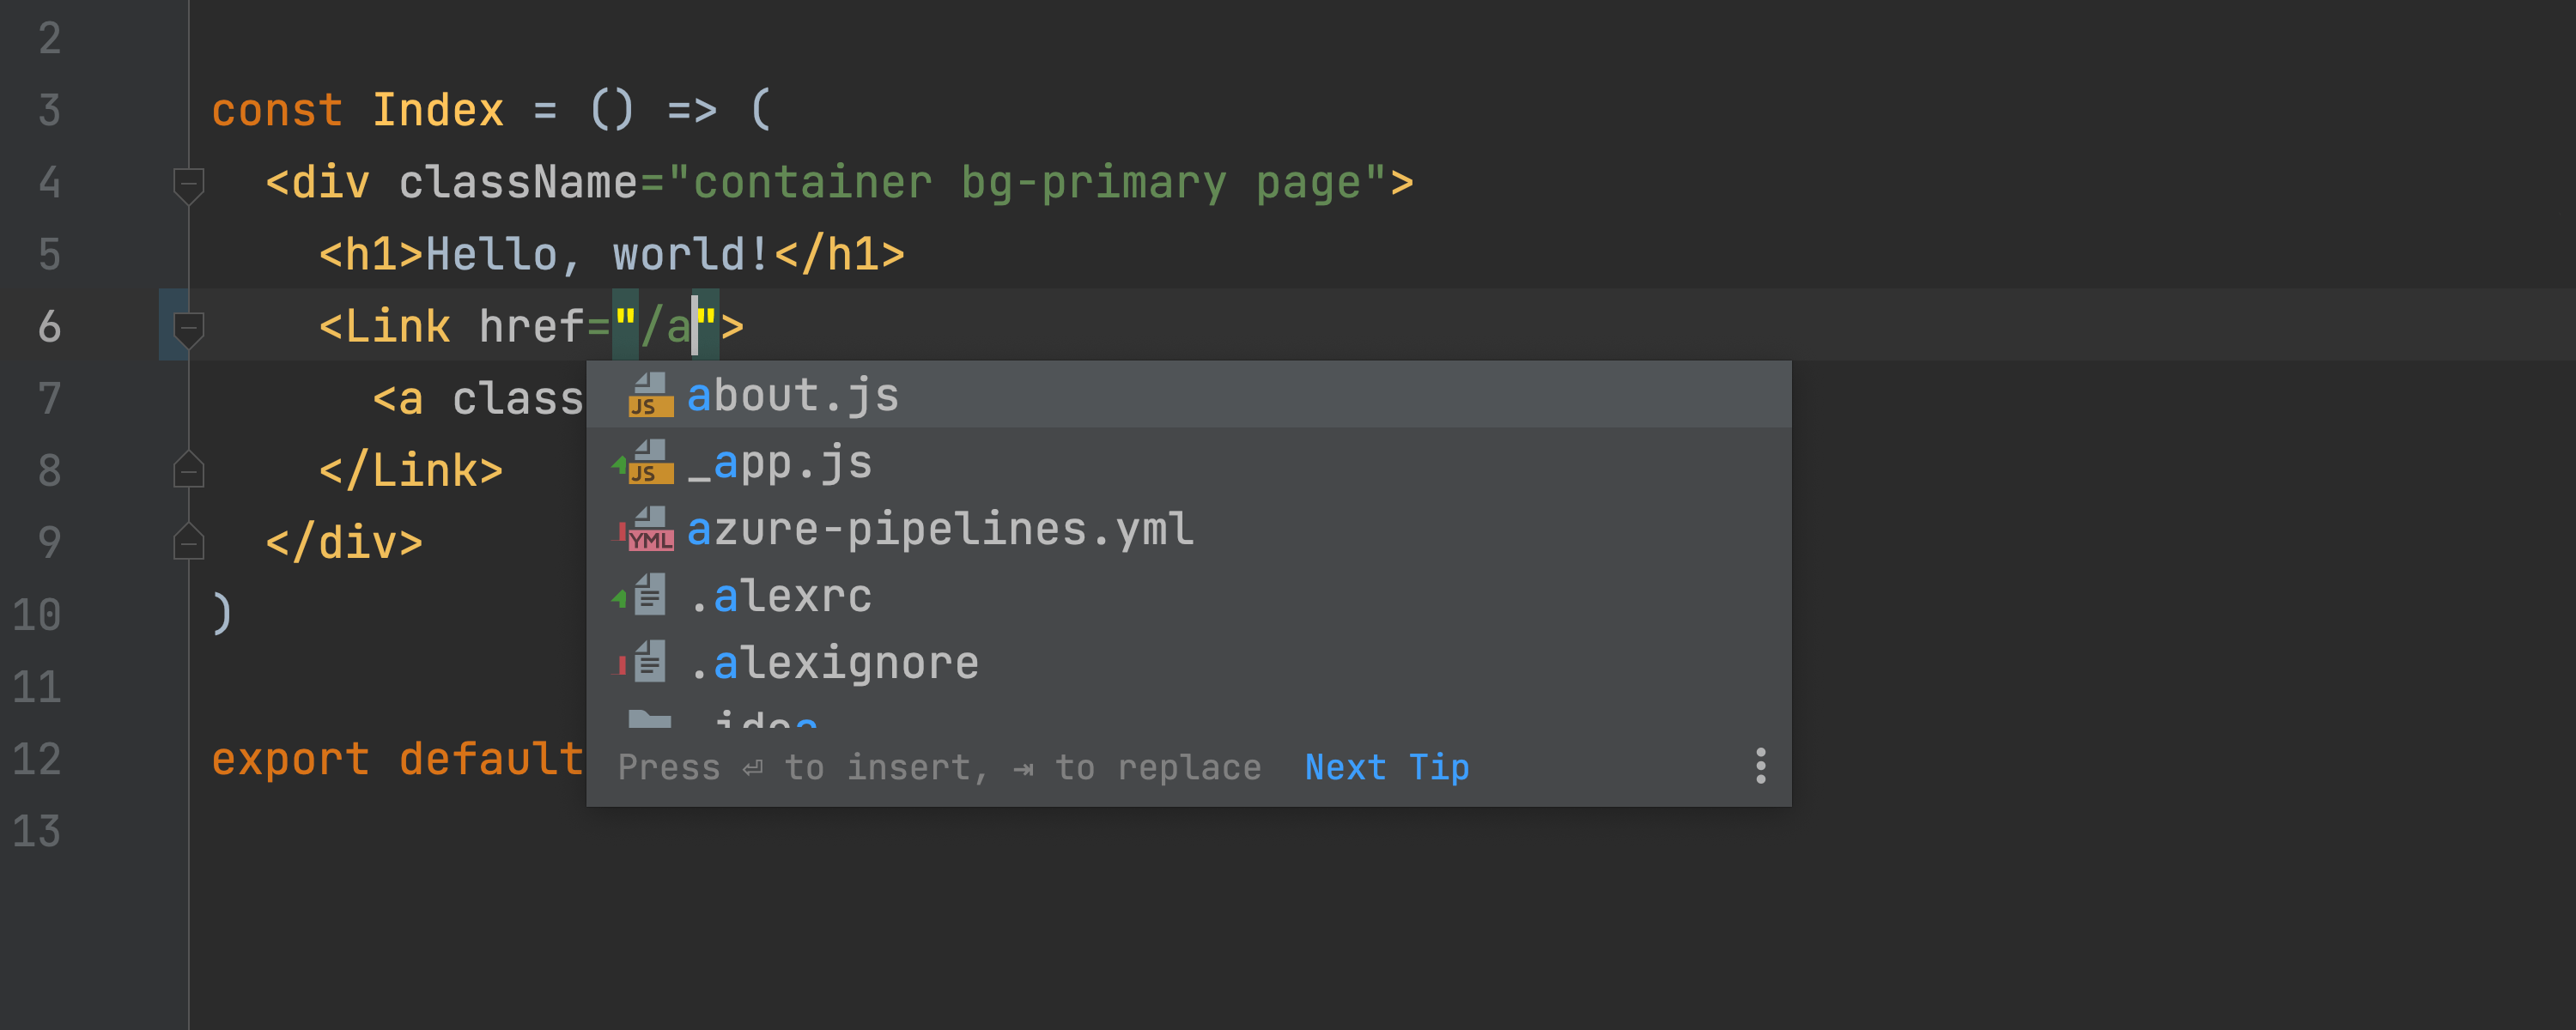Click the Next Tip link
The height and width of the screenshot is (1030, 2576).
[1386, 767]
